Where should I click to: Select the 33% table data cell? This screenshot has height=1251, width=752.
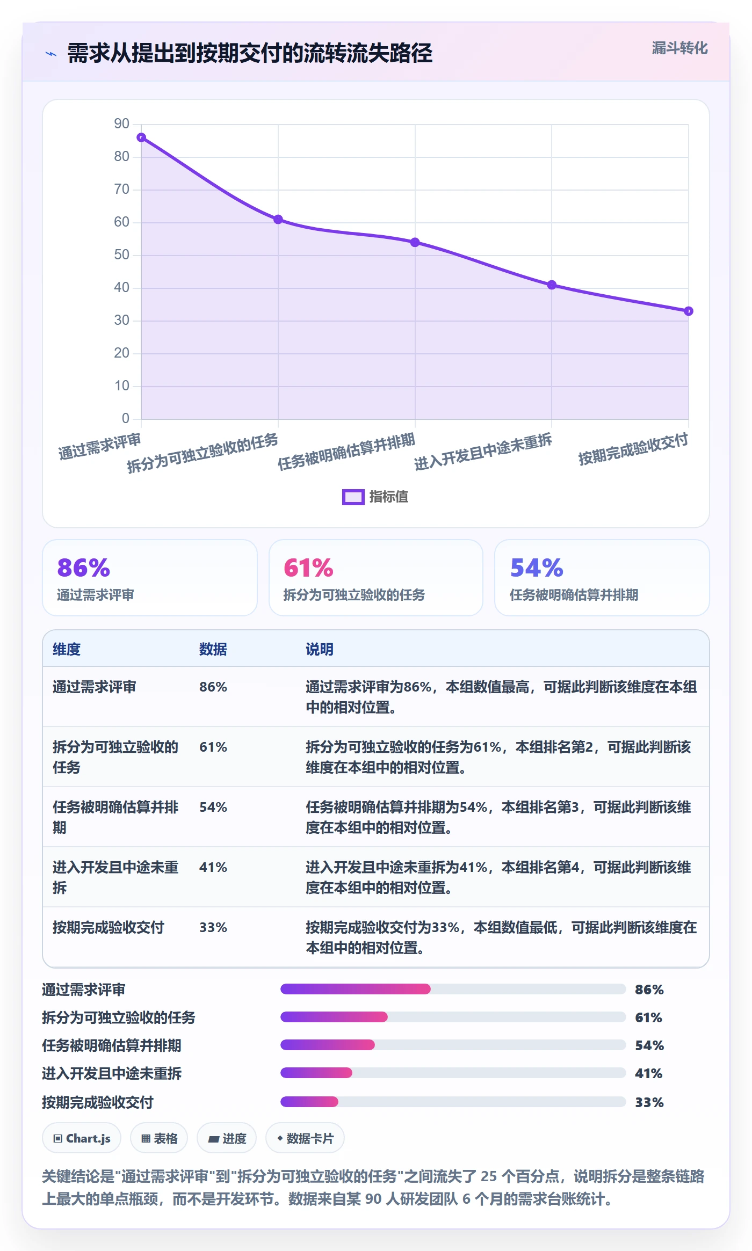click(213, 927)
